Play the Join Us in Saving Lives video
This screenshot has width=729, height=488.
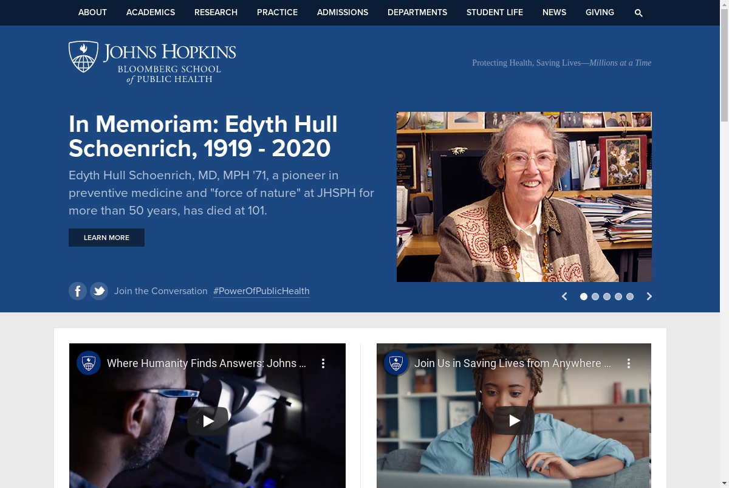(x=514, y=421)
